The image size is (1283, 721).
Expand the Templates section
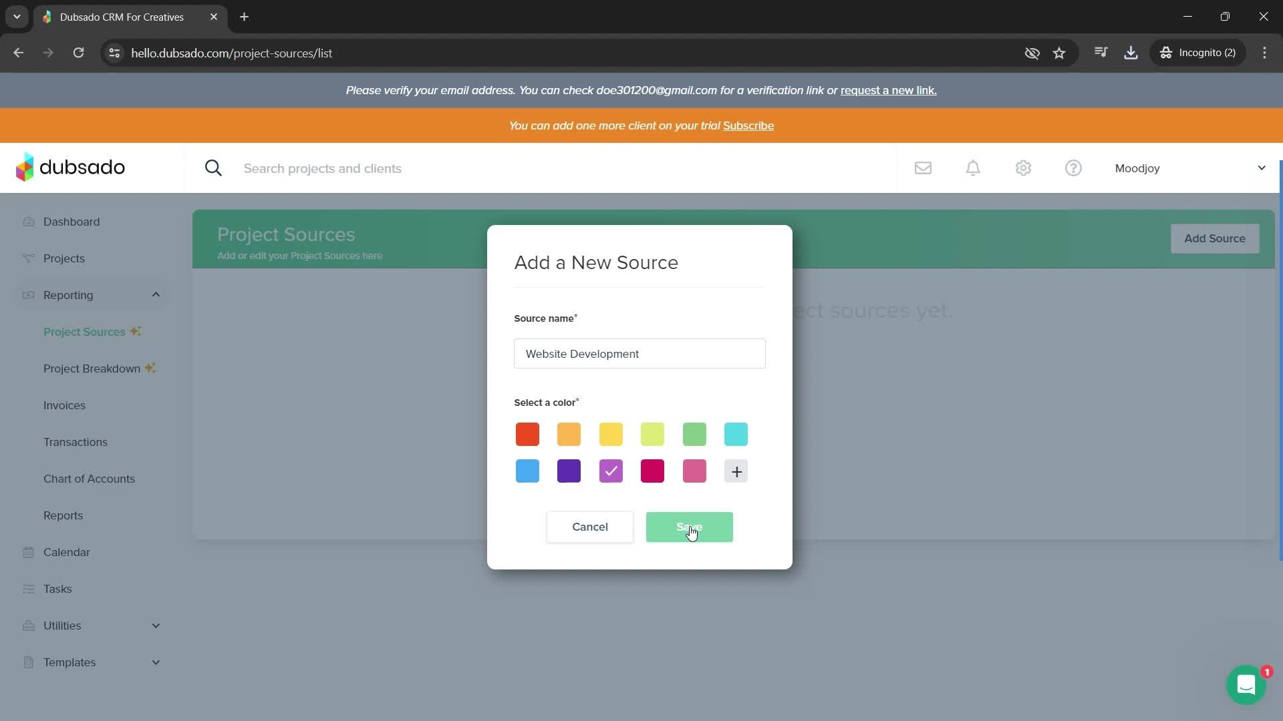(156, 662)
